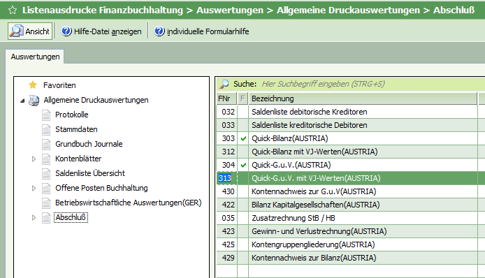The width and height of the screenshot is (485, 278).
Task: Select Saldenliste Übersicht in the tree
Action: click(x=90, y=173)
